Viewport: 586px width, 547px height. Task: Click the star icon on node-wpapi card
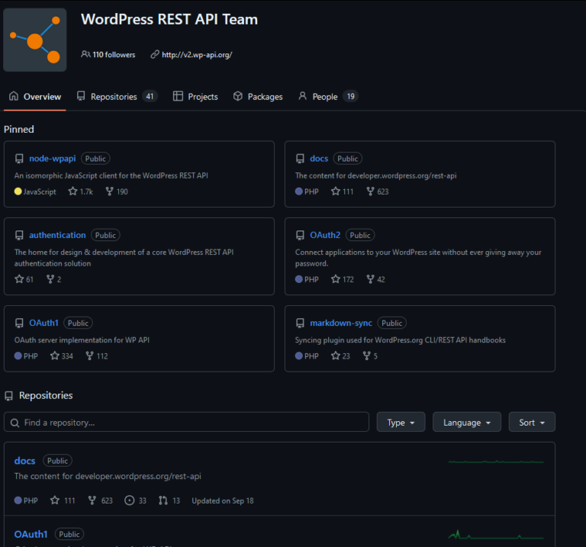[x=73, y=191]
